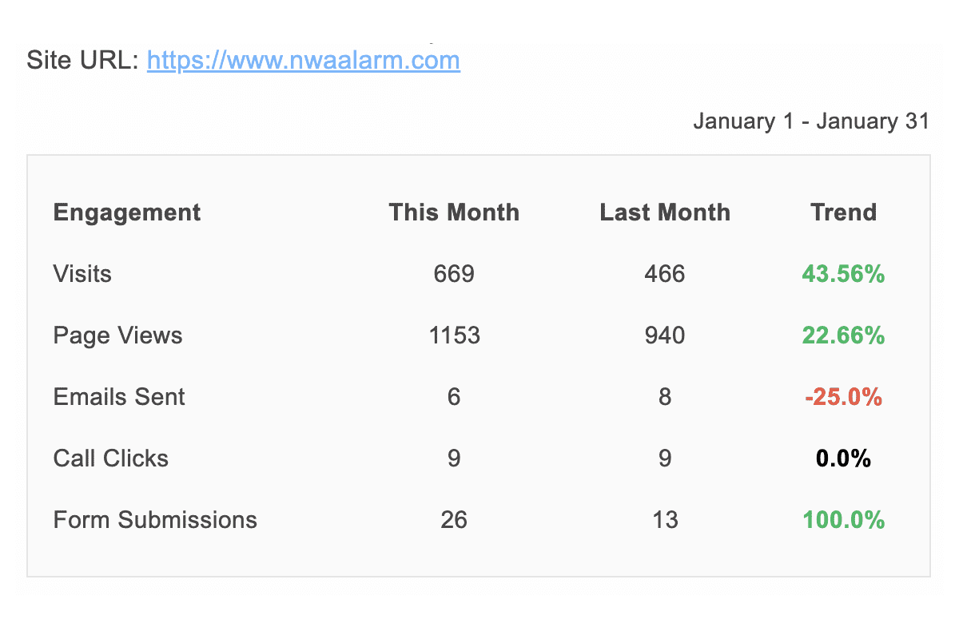Click the Engagement column header
This screenshot has width=959, height=639.
[x=127, y=212]
